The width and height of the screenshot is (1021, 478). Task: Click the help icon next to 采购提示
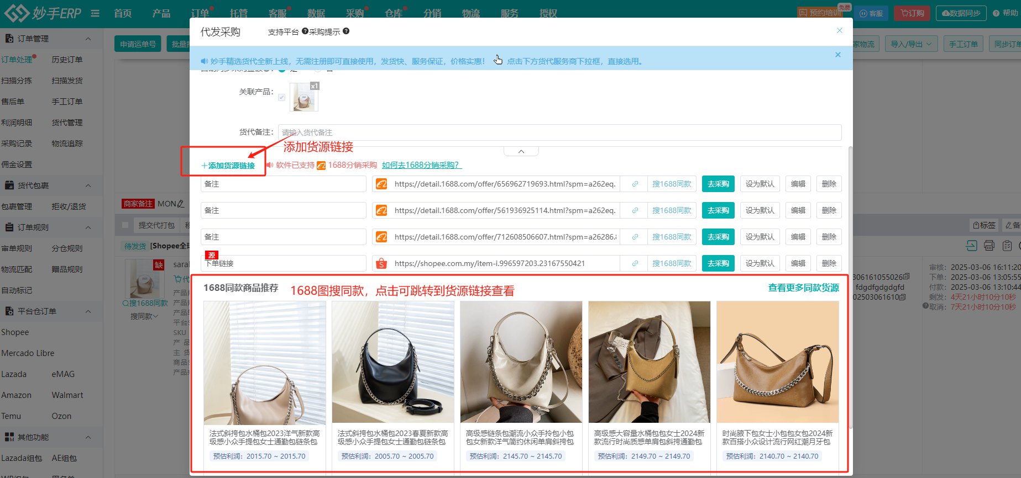(x=346, y=31)
